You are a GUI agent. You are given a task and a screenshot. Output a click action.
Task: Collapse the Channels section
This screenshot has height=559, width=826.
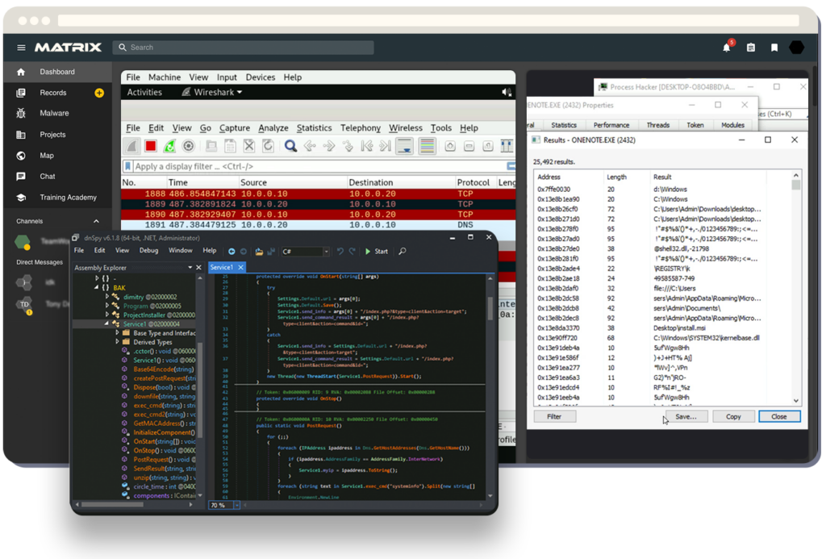[x=97, y=221]
